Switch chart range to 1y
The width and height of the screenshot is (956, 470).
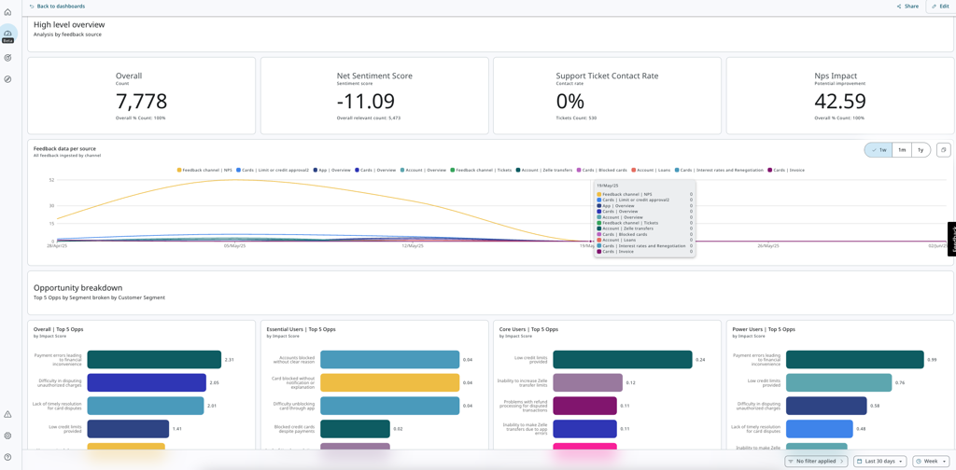pos(921,150)
